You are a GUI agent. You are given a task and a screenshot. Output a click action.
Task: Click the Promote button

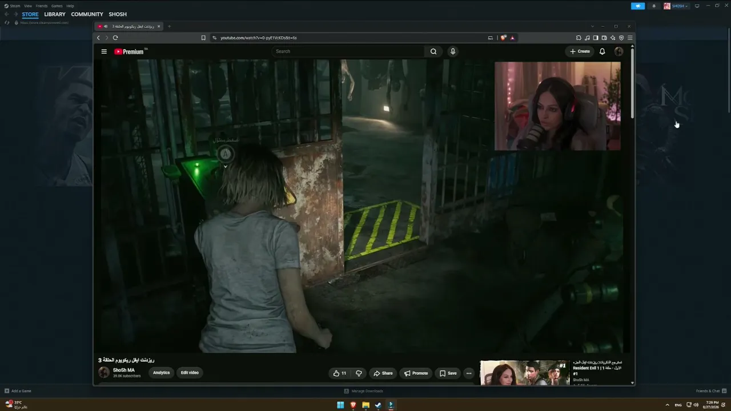tap(416, 373)
